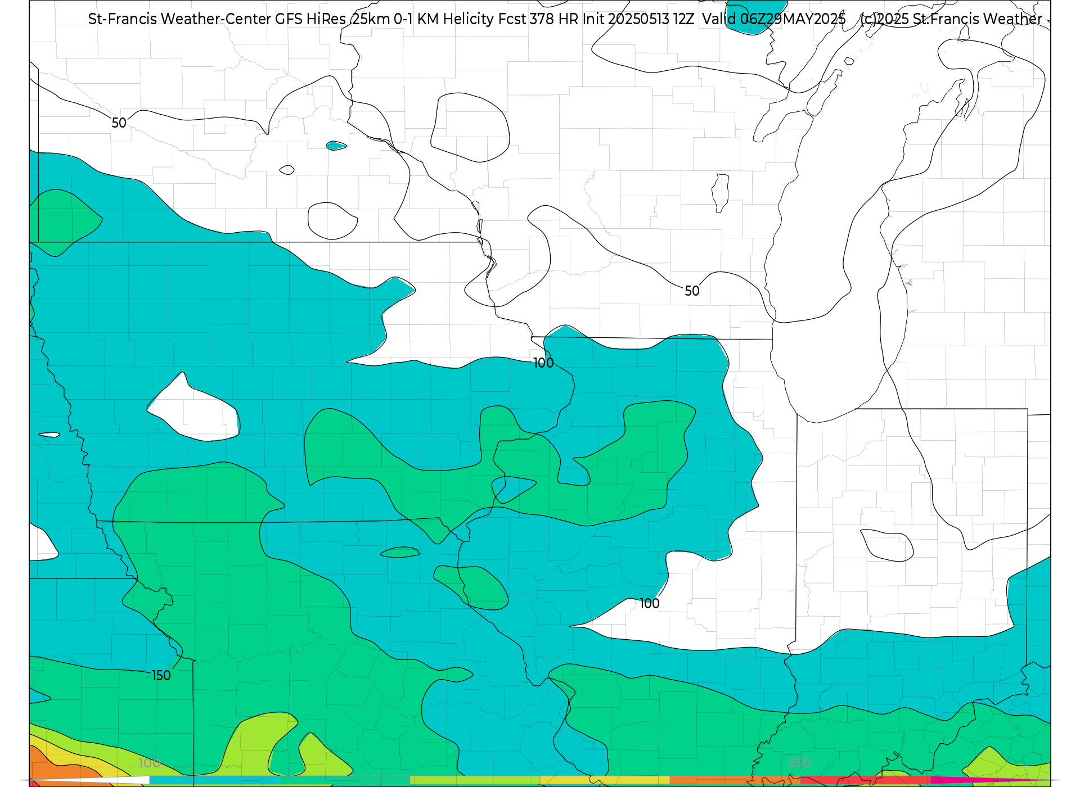Click the '50' contour label in the northwest
This screenshot has width=1080, height=787.
(119, 123)
